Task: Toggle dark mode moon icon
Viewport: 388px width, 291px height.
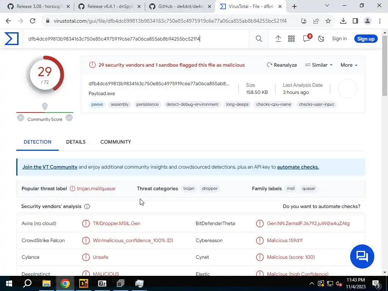Action: [x=321, y=39]
